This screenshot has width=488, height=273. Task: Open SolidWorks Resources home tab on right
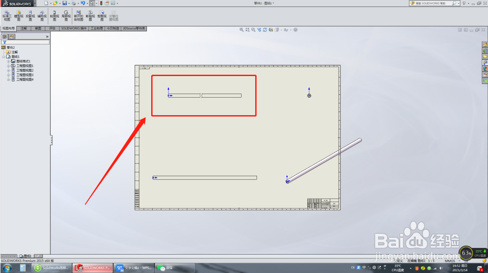[485, 45]
